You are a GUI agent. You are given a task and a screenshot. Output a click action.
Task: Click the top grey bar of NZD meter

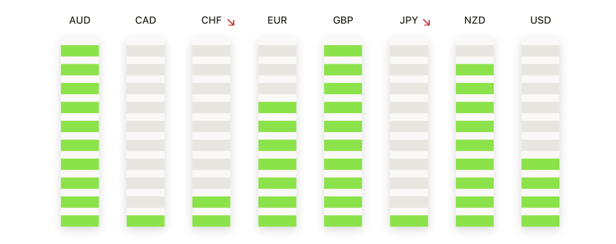tap(475, 50)
